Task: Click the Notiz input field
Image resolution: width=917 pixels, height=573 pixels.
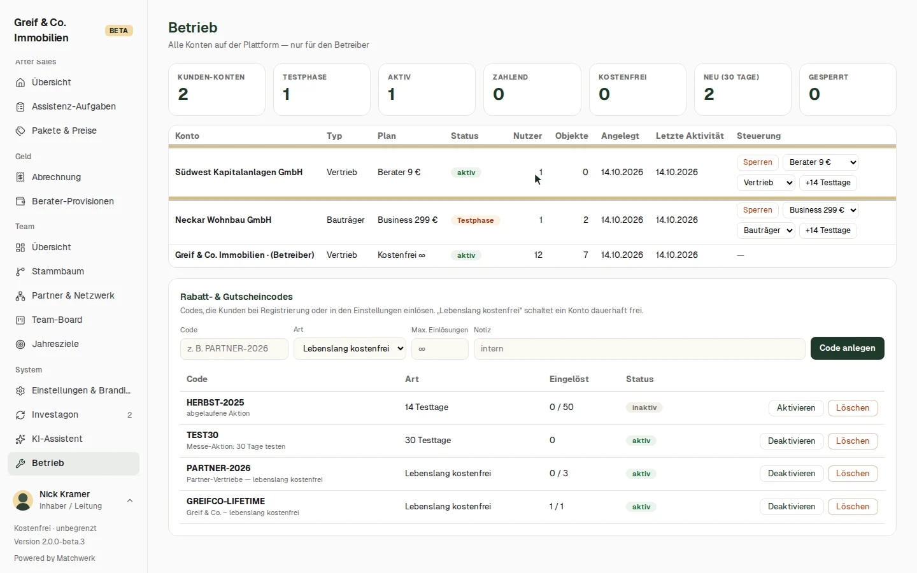Action: [639, 349]
